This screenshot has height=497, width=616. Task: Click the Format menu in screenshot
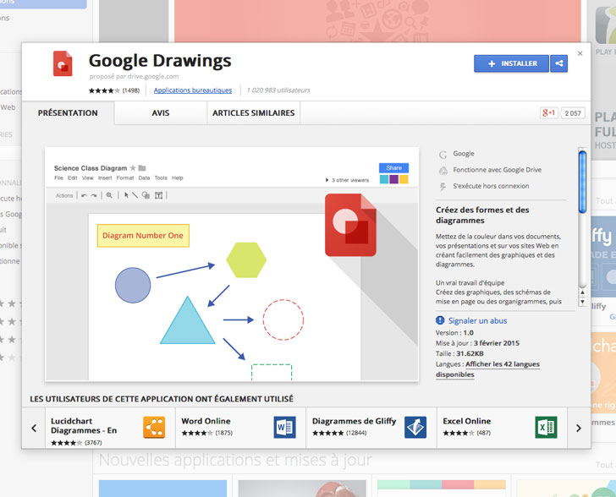(x=125, y=177)
